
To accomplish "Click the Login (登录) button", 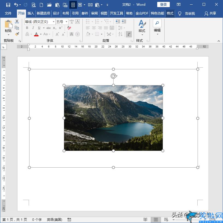I will 163,5.
